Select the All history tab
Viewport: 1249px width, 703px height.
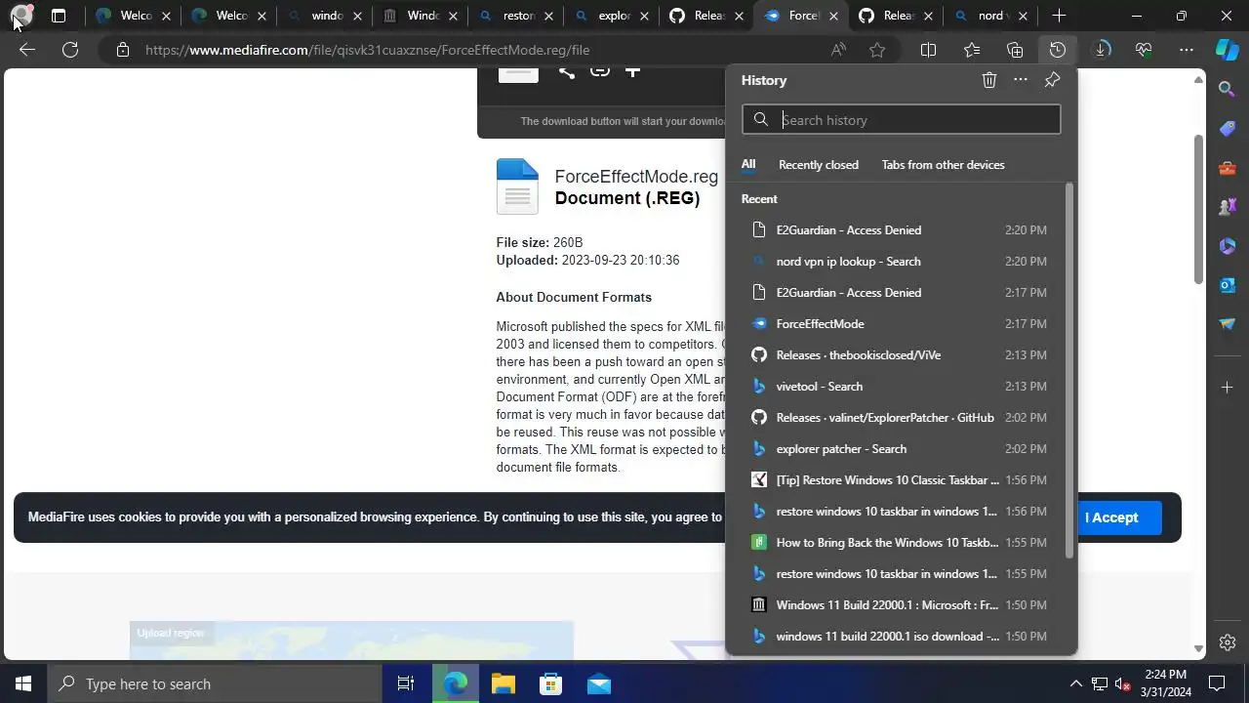pos(748,165)
